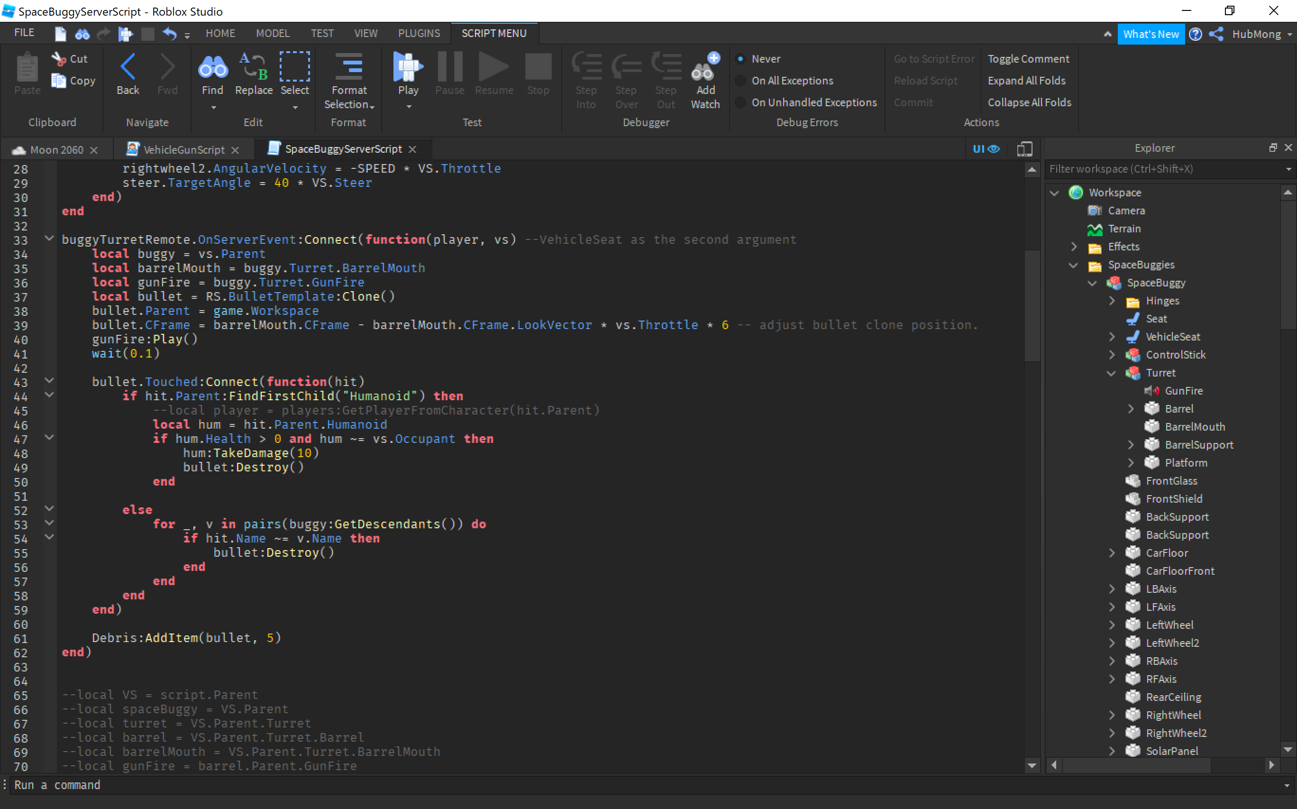
Task: Collapse the Turret model in Explorer
Action: [x=1111, y=373]
